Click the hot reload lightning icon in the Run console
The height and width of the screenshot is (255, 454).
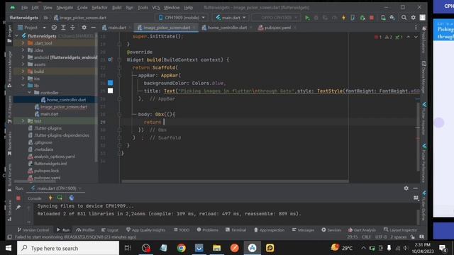click(x=50, y=198)
